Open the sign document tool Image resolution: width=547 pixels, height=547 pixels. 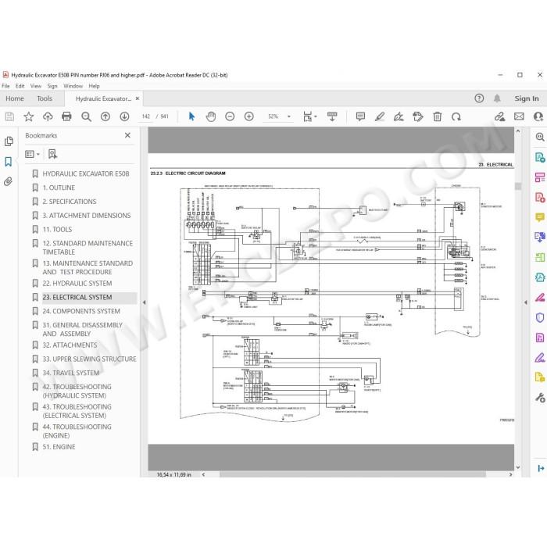[399, 116]
